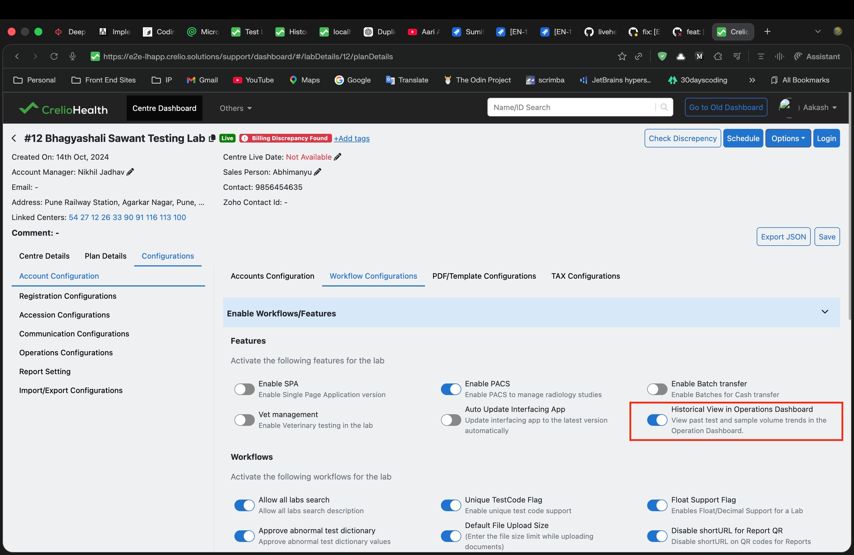Screen dimensions: 854x555
Task: Toggle the Float Support Flag switch
Action: coord(657,505)
